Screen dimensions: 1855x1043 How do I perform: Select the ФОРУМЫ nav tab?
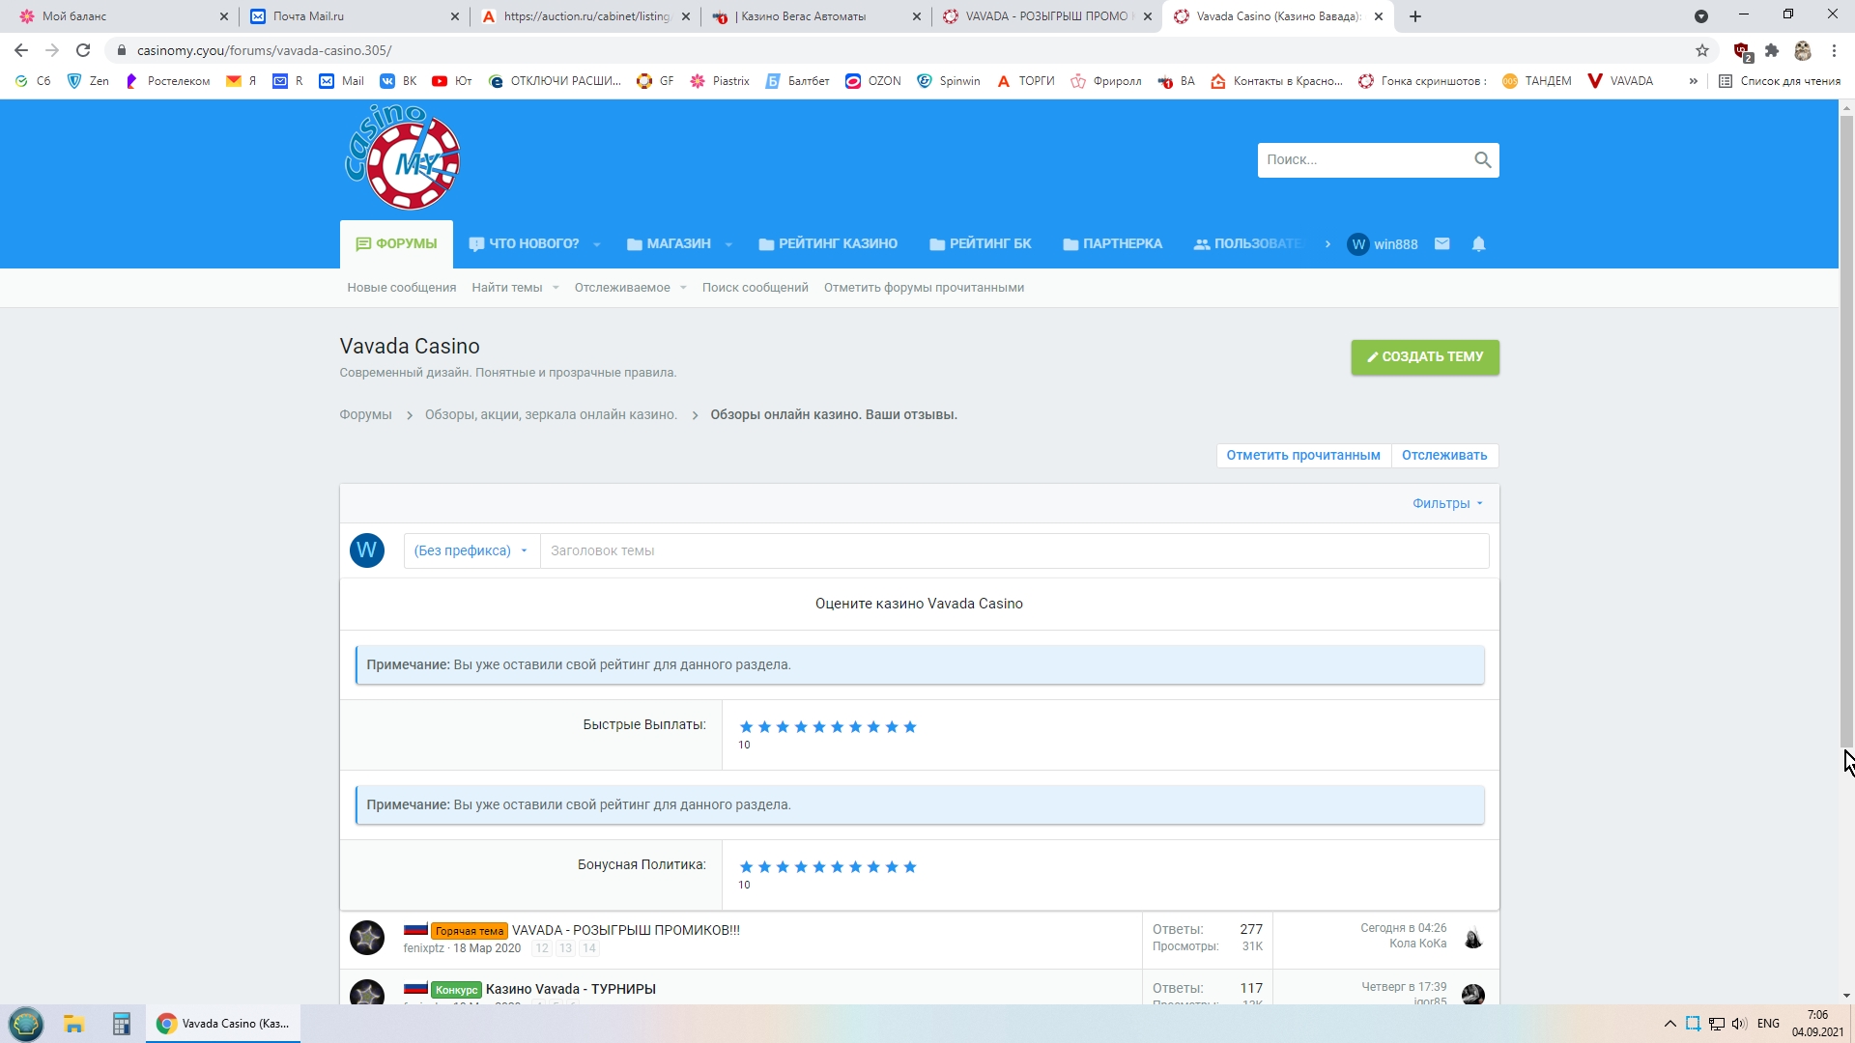coord(396,244)
